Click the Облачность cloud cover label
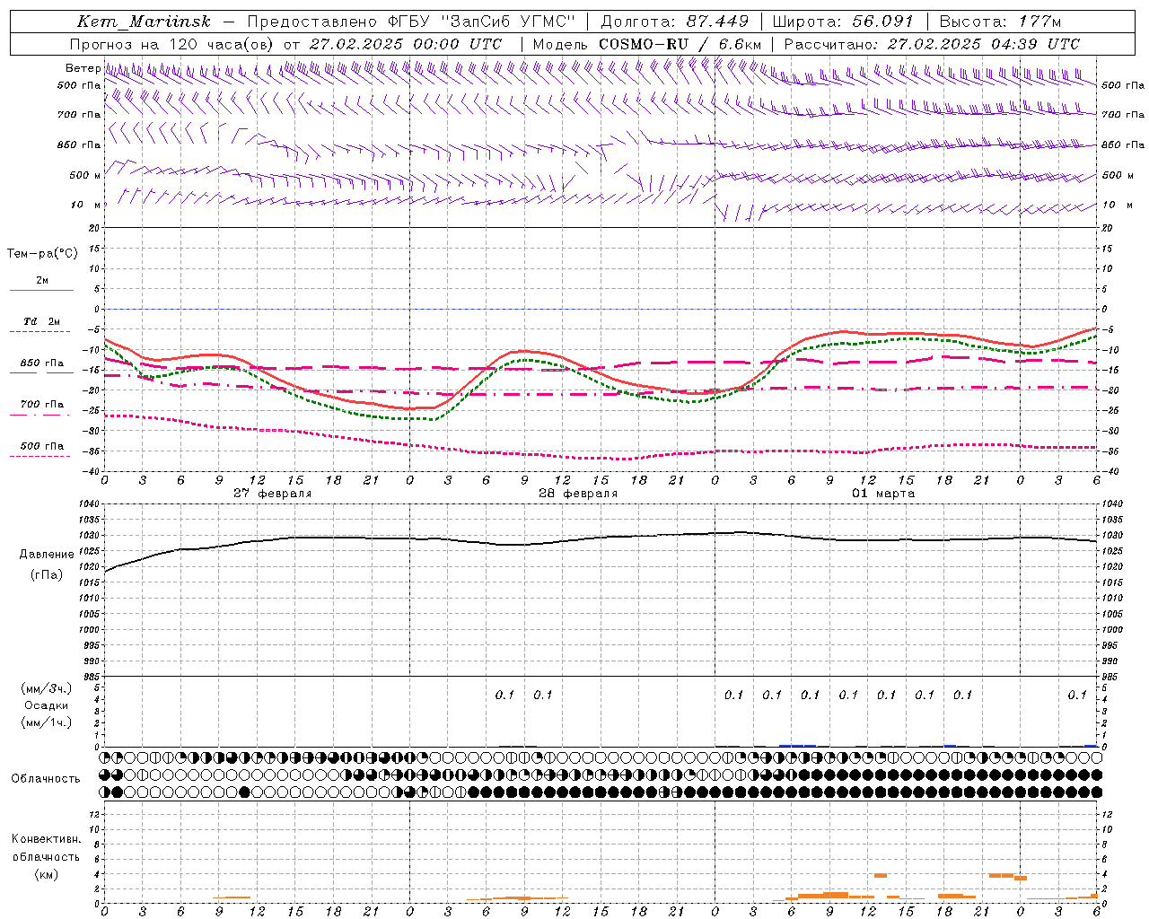This screenshot has height=919, width=1149. click(x=46, y=778)
